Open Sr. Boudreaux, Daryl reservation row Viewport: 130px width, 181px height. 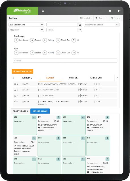click(x=65, y=90)
